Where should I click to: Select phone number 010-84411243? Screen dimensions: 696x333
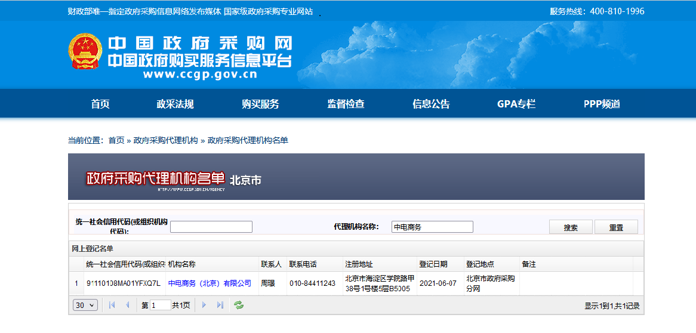pyautogui.click(x=313, y=283)
